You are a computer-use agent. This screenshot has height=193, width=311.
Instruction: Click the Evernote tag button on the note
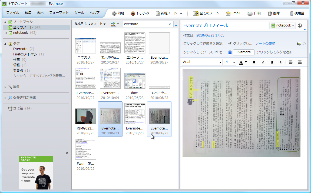(243, 52)
